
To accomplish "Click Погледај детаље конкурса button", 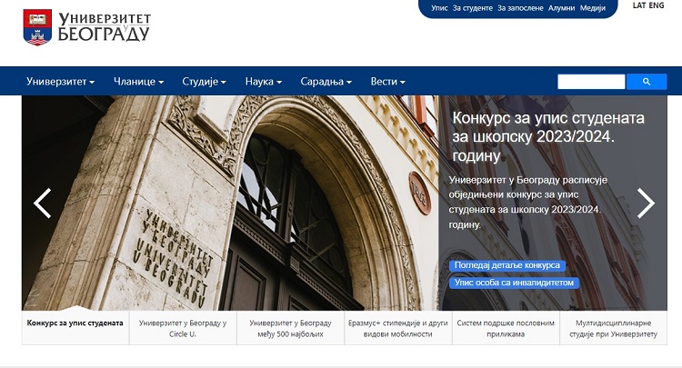I will coord(507,265).
